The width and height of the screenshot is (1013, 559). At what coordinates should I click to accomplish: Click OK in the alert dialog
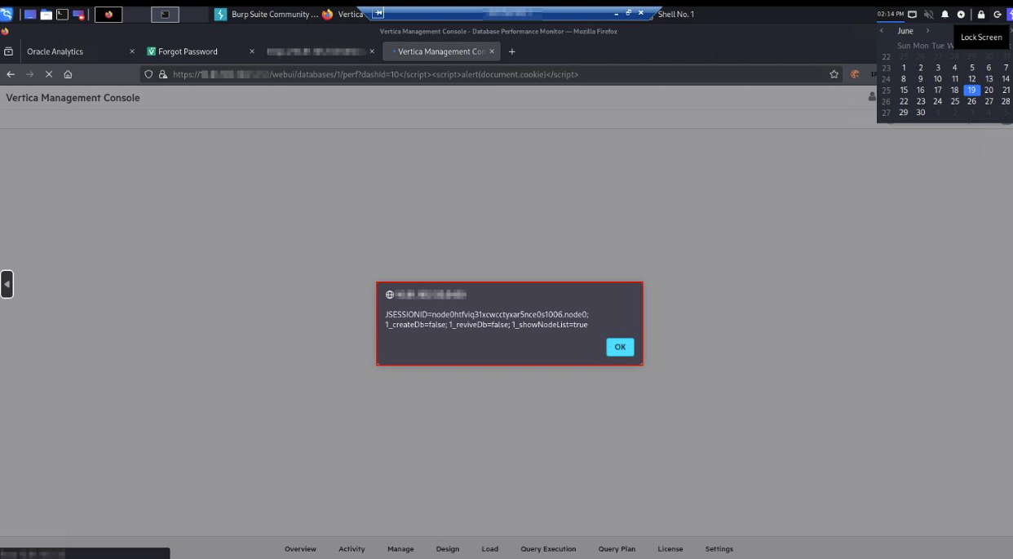coord(620,347)
